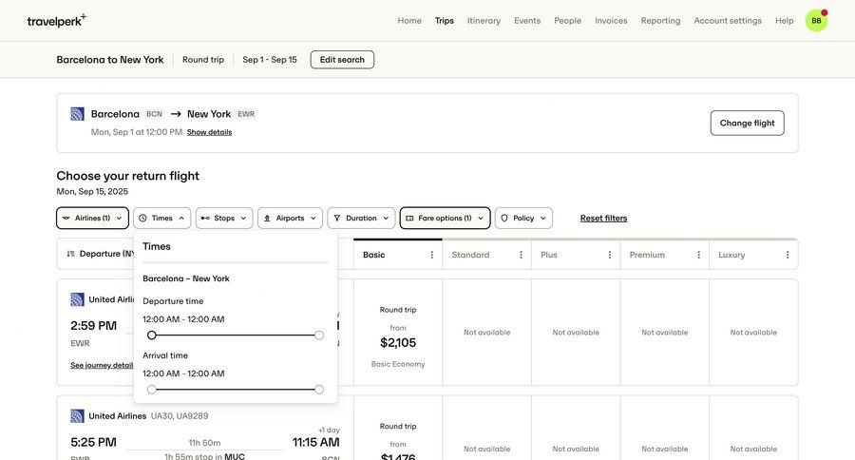Open the Premium column three-dot menu
This screenshot has height=460, width=855.
(x=698, y=255)
